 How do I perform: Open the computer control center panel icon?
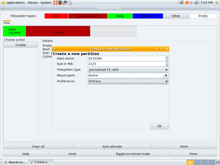click(65, 2)
